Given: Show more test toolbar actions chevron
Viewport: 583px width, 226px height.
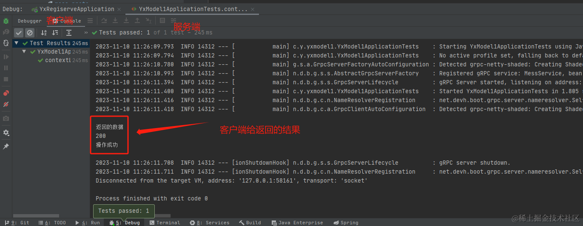Looking at the screenshot, I should pos(86,33).
